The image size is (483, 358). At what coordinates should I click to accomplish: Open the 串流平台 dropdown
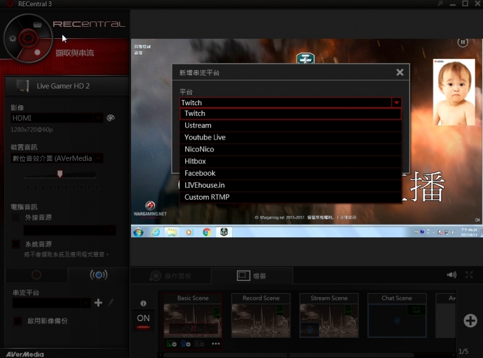point(52,303)
